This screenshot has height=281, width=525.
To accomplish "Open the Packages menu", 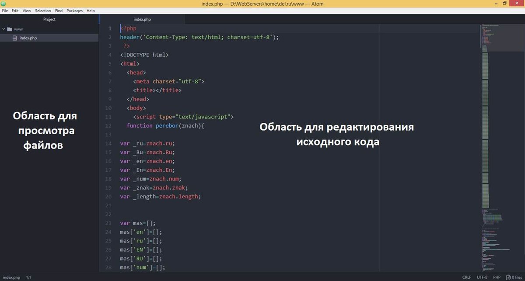I will [74, 10].
